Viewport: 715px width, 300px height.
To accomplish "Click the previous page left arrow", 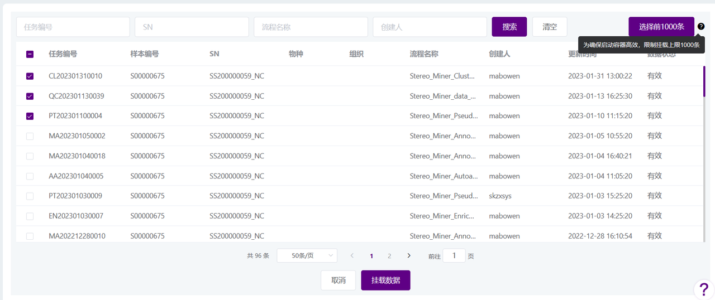I will 352,255.
